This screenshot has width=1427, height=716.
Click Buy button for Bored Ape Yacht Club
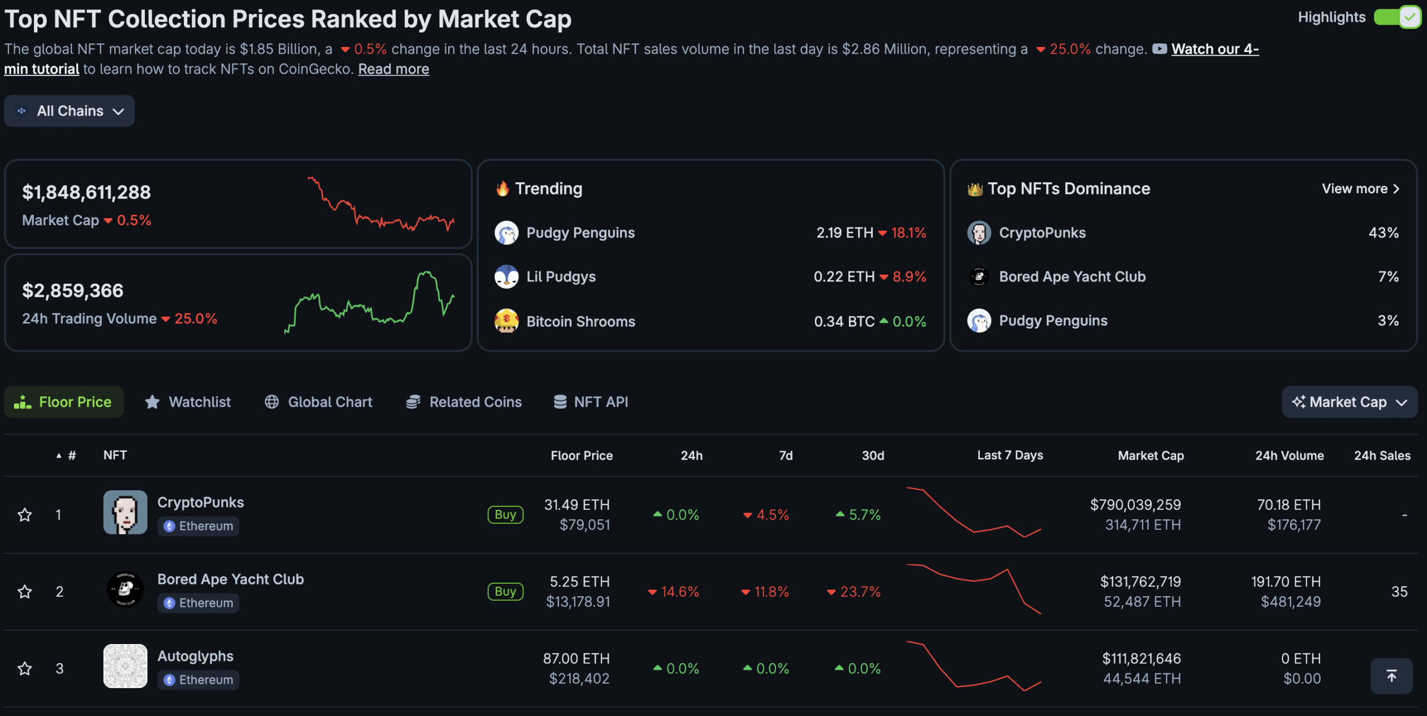click(505, 591)
